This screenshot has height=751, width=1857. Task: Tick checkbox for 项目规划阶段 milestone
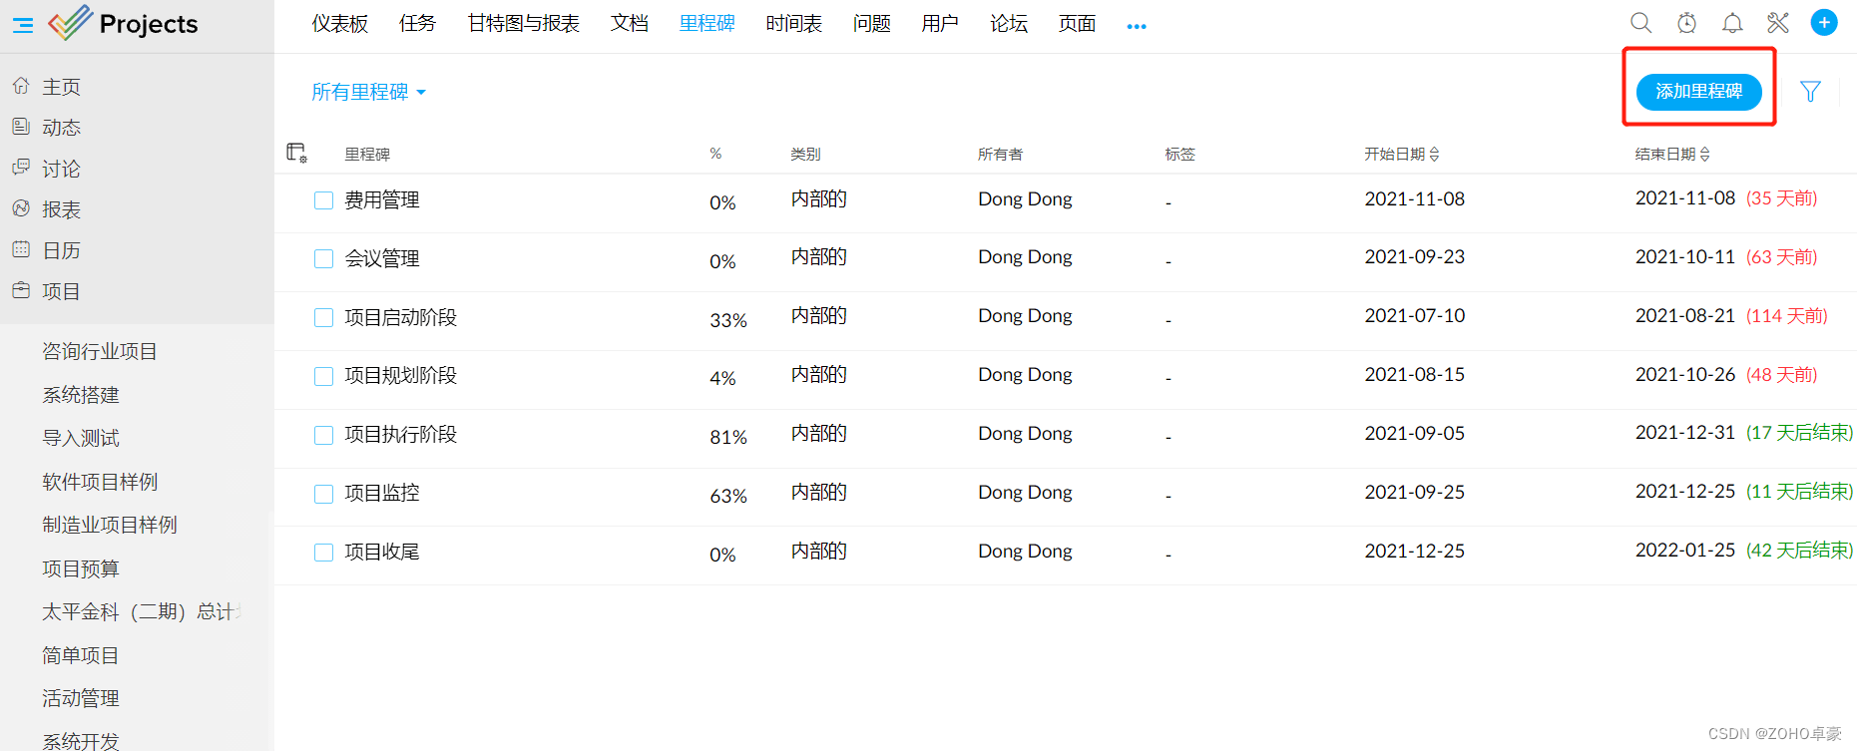(323, 377)
